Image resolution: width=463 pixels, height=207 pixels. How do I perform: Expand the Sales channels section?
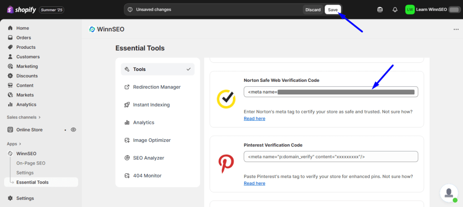click(x=24, y=117)
